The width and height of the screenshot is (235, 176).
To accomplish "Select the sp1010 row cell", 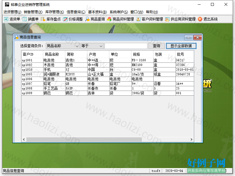I will [32, 70].
